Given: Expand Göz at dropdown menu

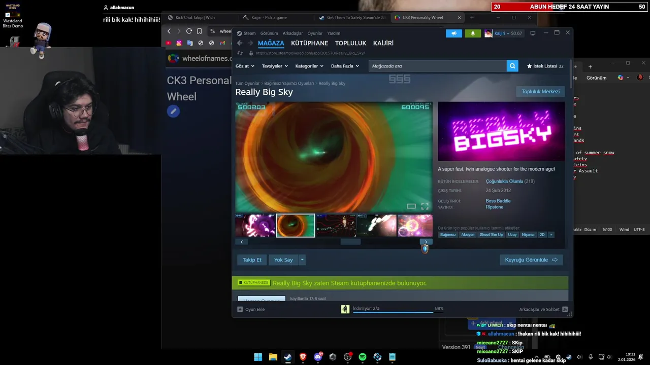Looking at the screenshot, I should pos(245,66).
